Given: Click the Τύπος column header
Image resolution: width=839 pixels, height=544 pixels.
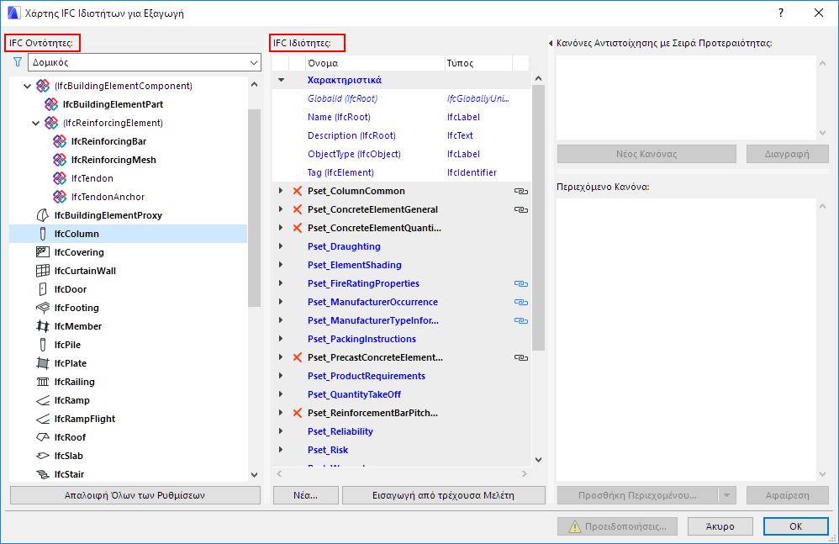Looking at the screenshot, I should pos(478,63).
